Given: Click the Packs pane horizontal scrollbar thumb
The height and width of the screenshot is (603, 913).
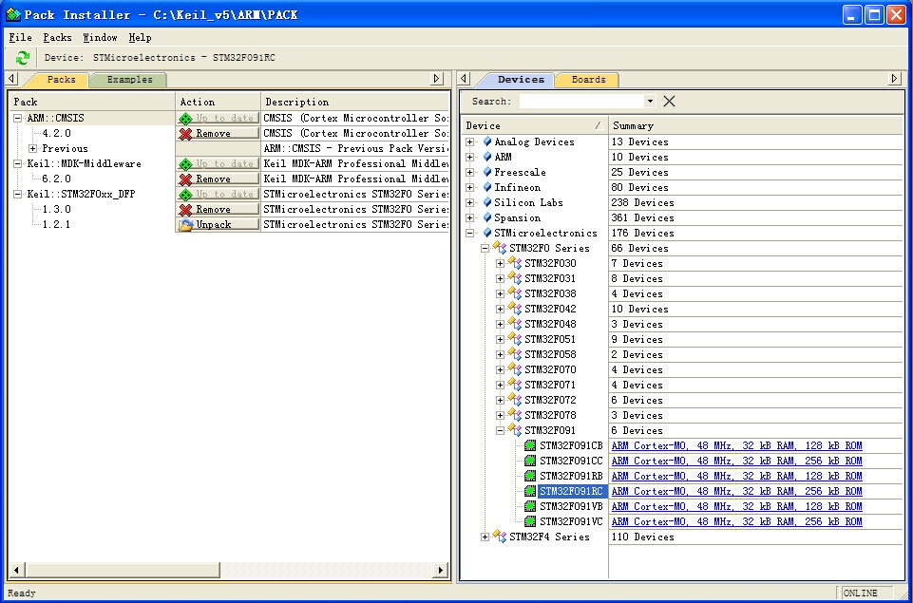Looking at the screenshot, I should point(123,569).
